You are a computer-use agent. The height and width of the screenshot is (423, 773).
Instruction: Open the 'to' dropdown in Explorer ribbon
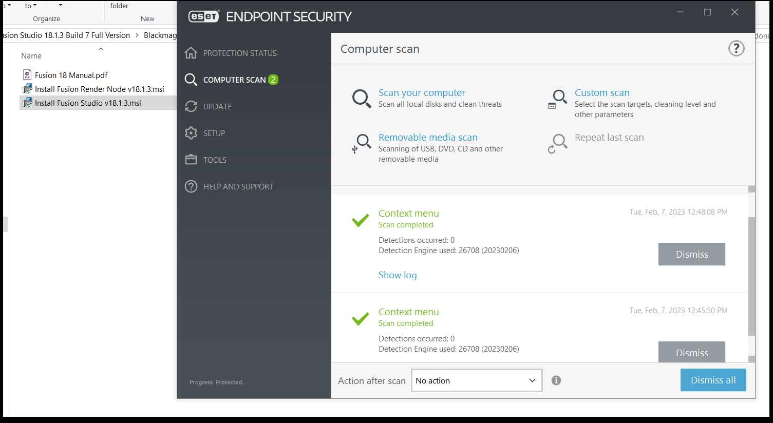tap(30, 6)
